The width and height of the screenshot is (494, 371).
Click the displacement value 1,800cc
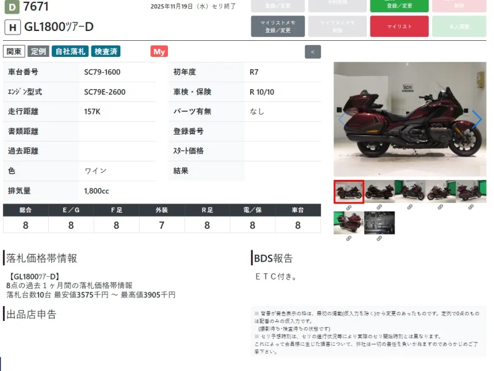pos(96,191)
